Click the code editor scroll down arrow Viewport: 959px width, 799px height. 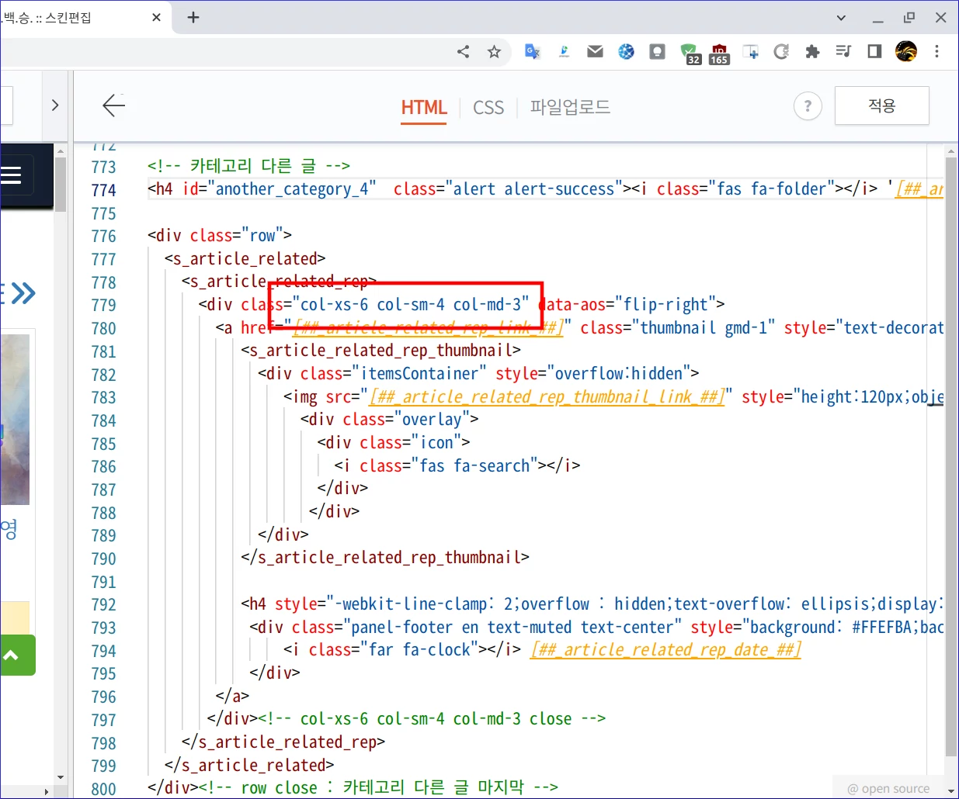point(951,791)
